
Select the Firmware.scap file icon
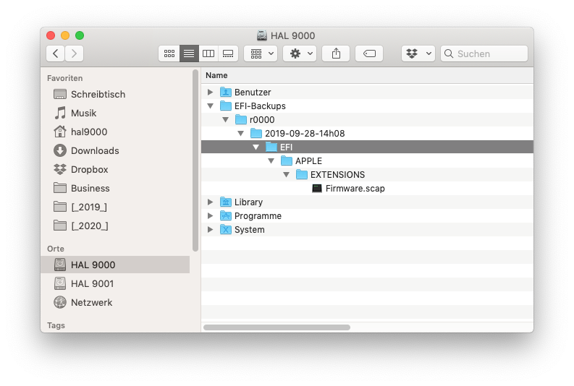[x=316, y=188]
